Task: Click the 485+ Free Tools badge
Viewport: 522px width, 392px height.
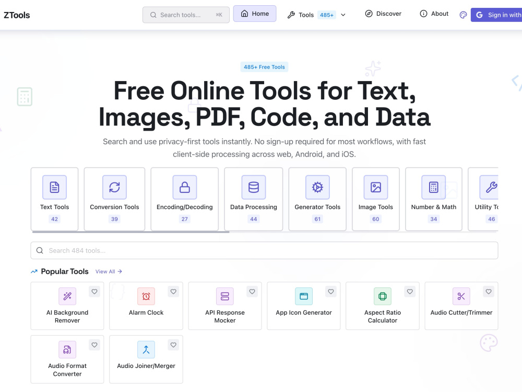Action: pos(264,67)
